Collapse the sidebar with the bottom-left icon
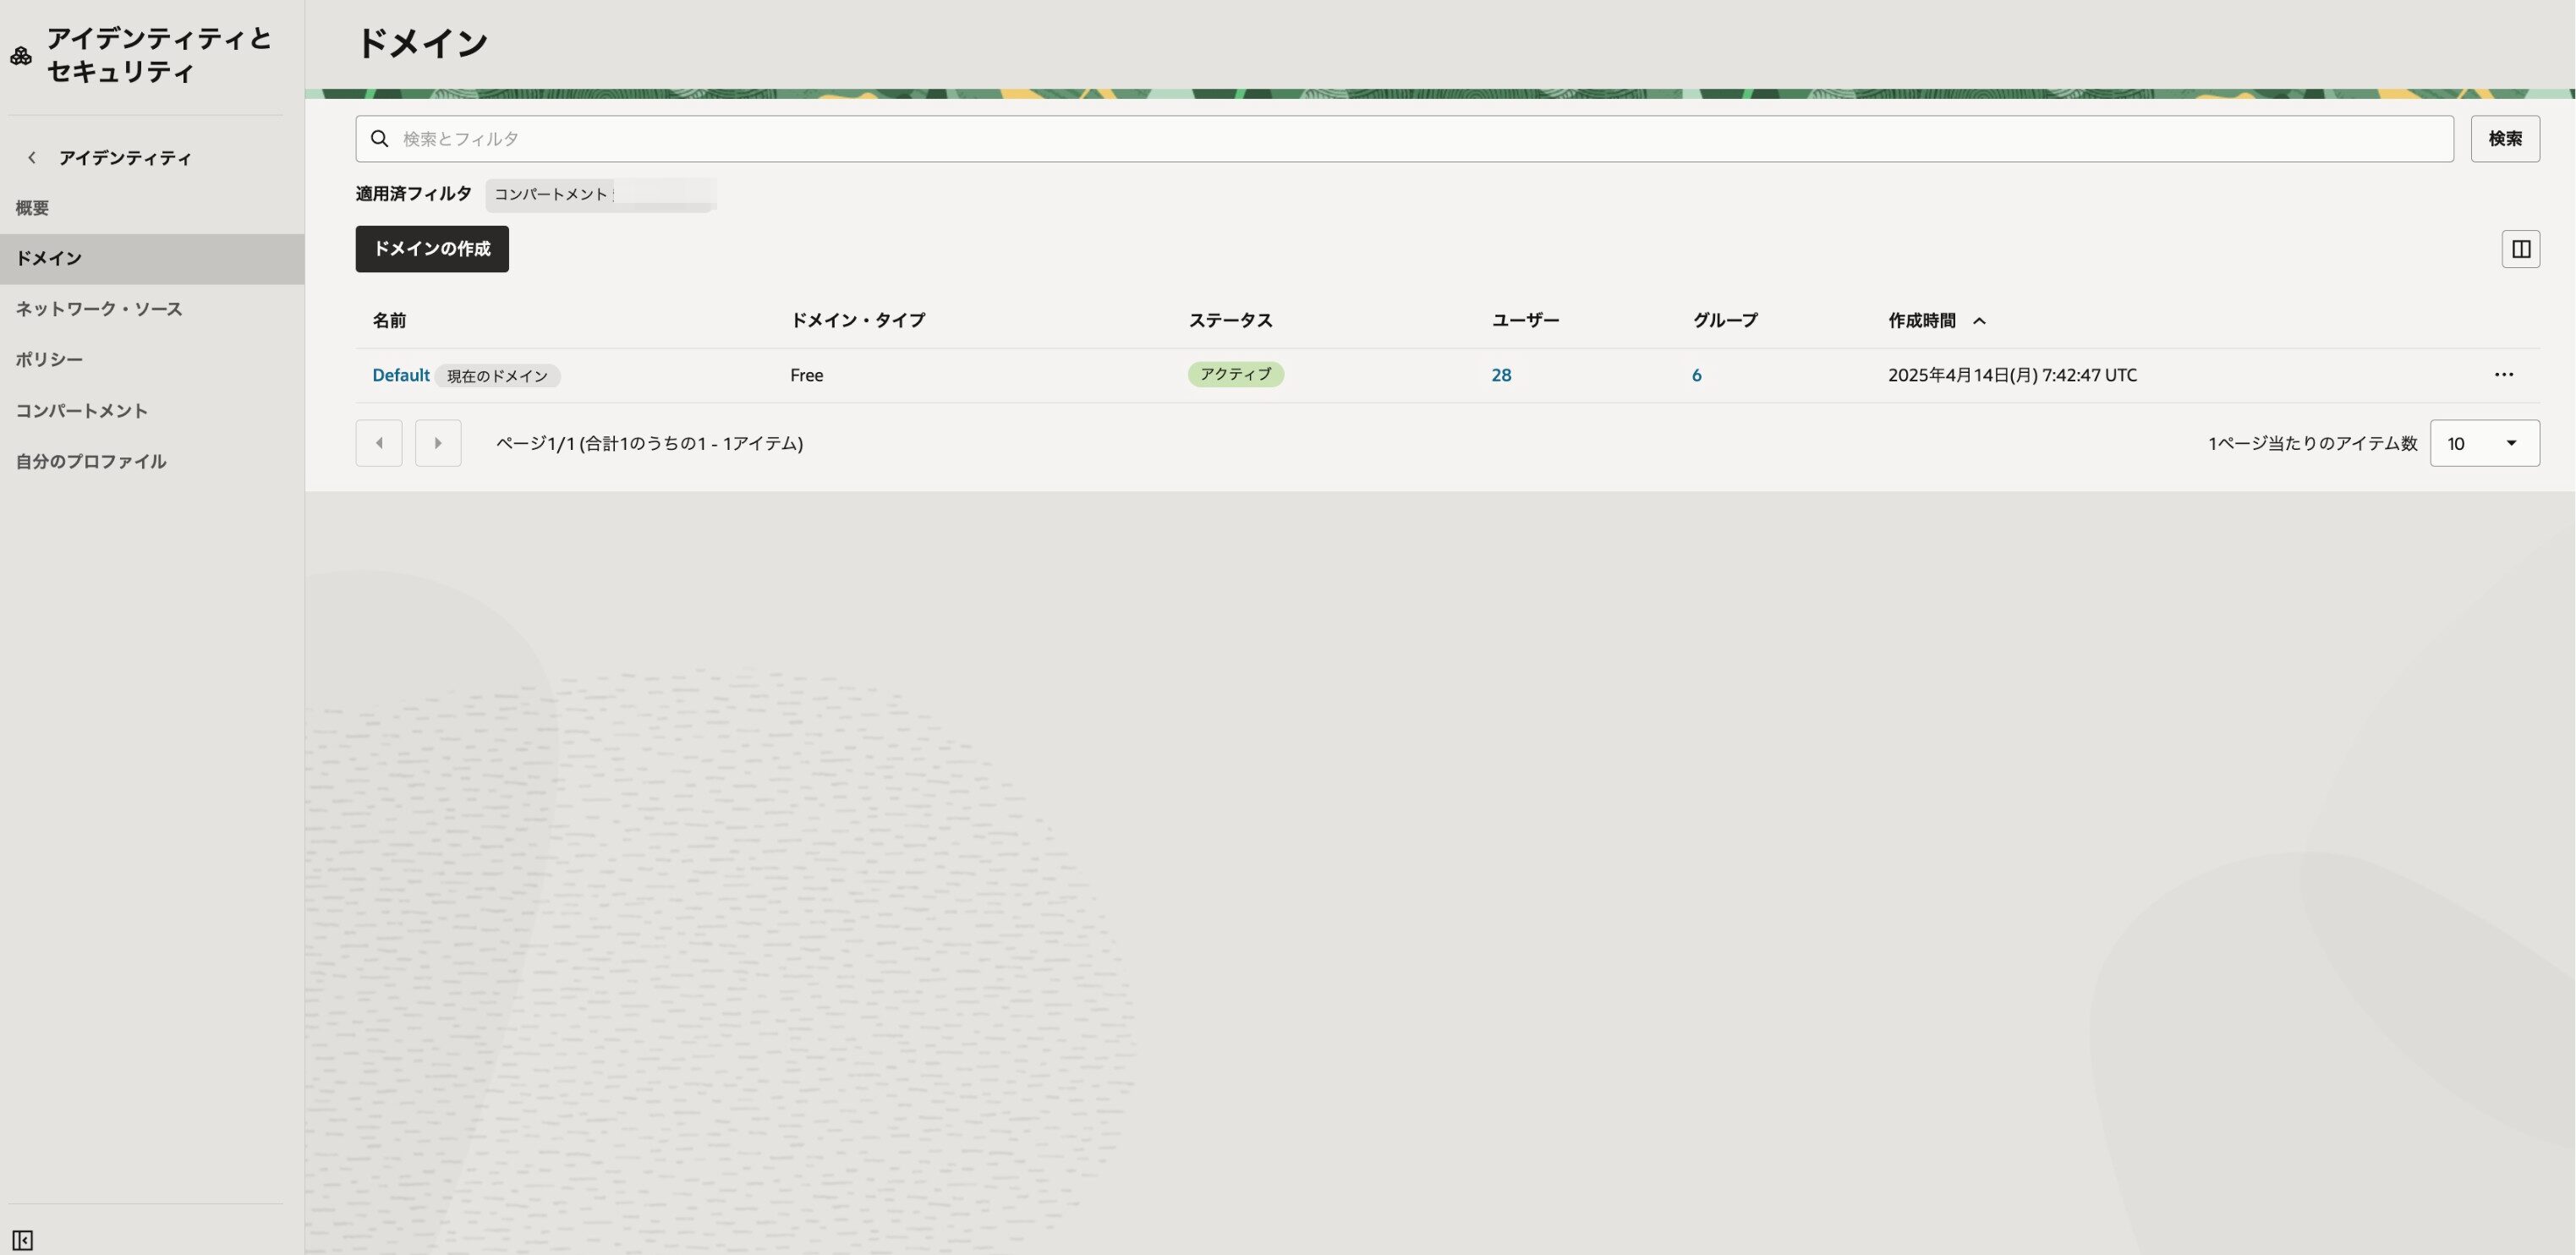This screenshot has width=2576, height=1255. 22,1240
